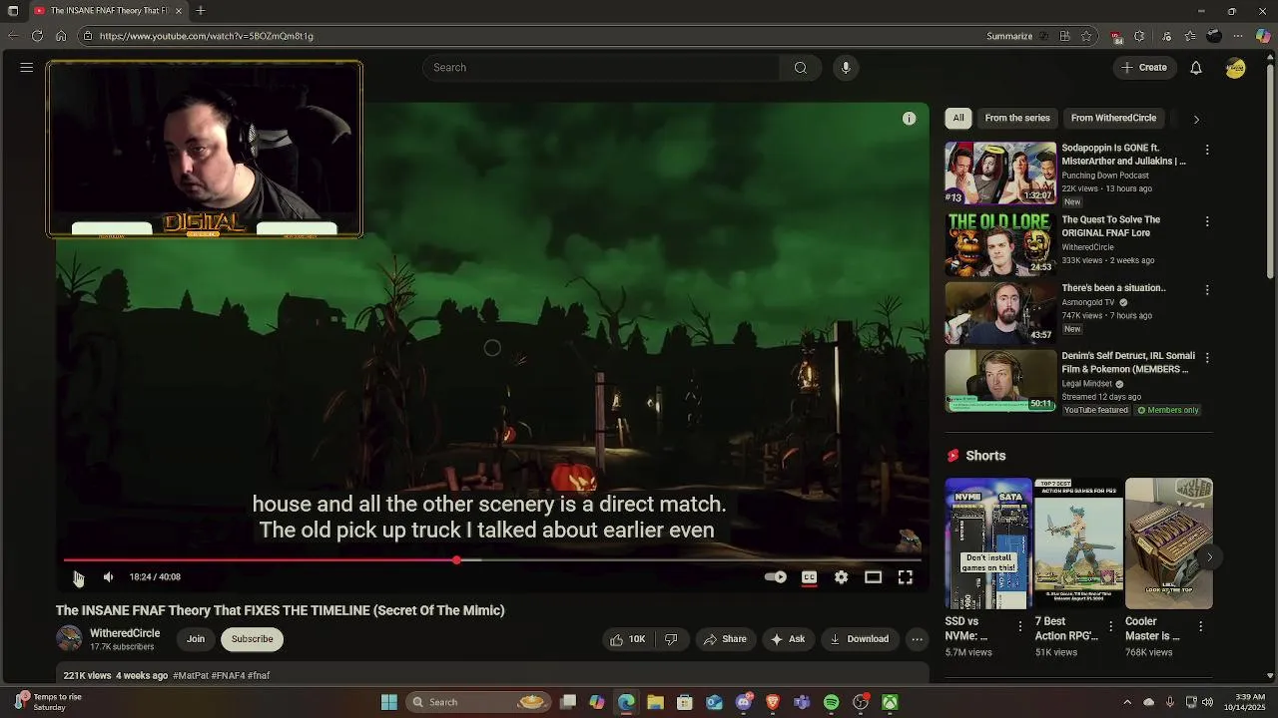Show next Shorts with arrow

click(1209, 557)
